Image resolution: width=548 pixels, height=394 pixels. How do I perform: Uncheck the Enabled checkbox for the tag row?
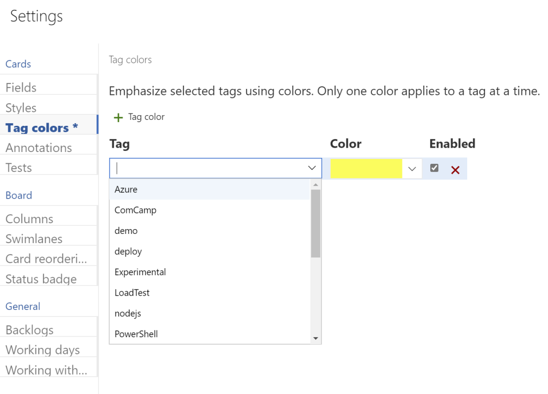434,168
